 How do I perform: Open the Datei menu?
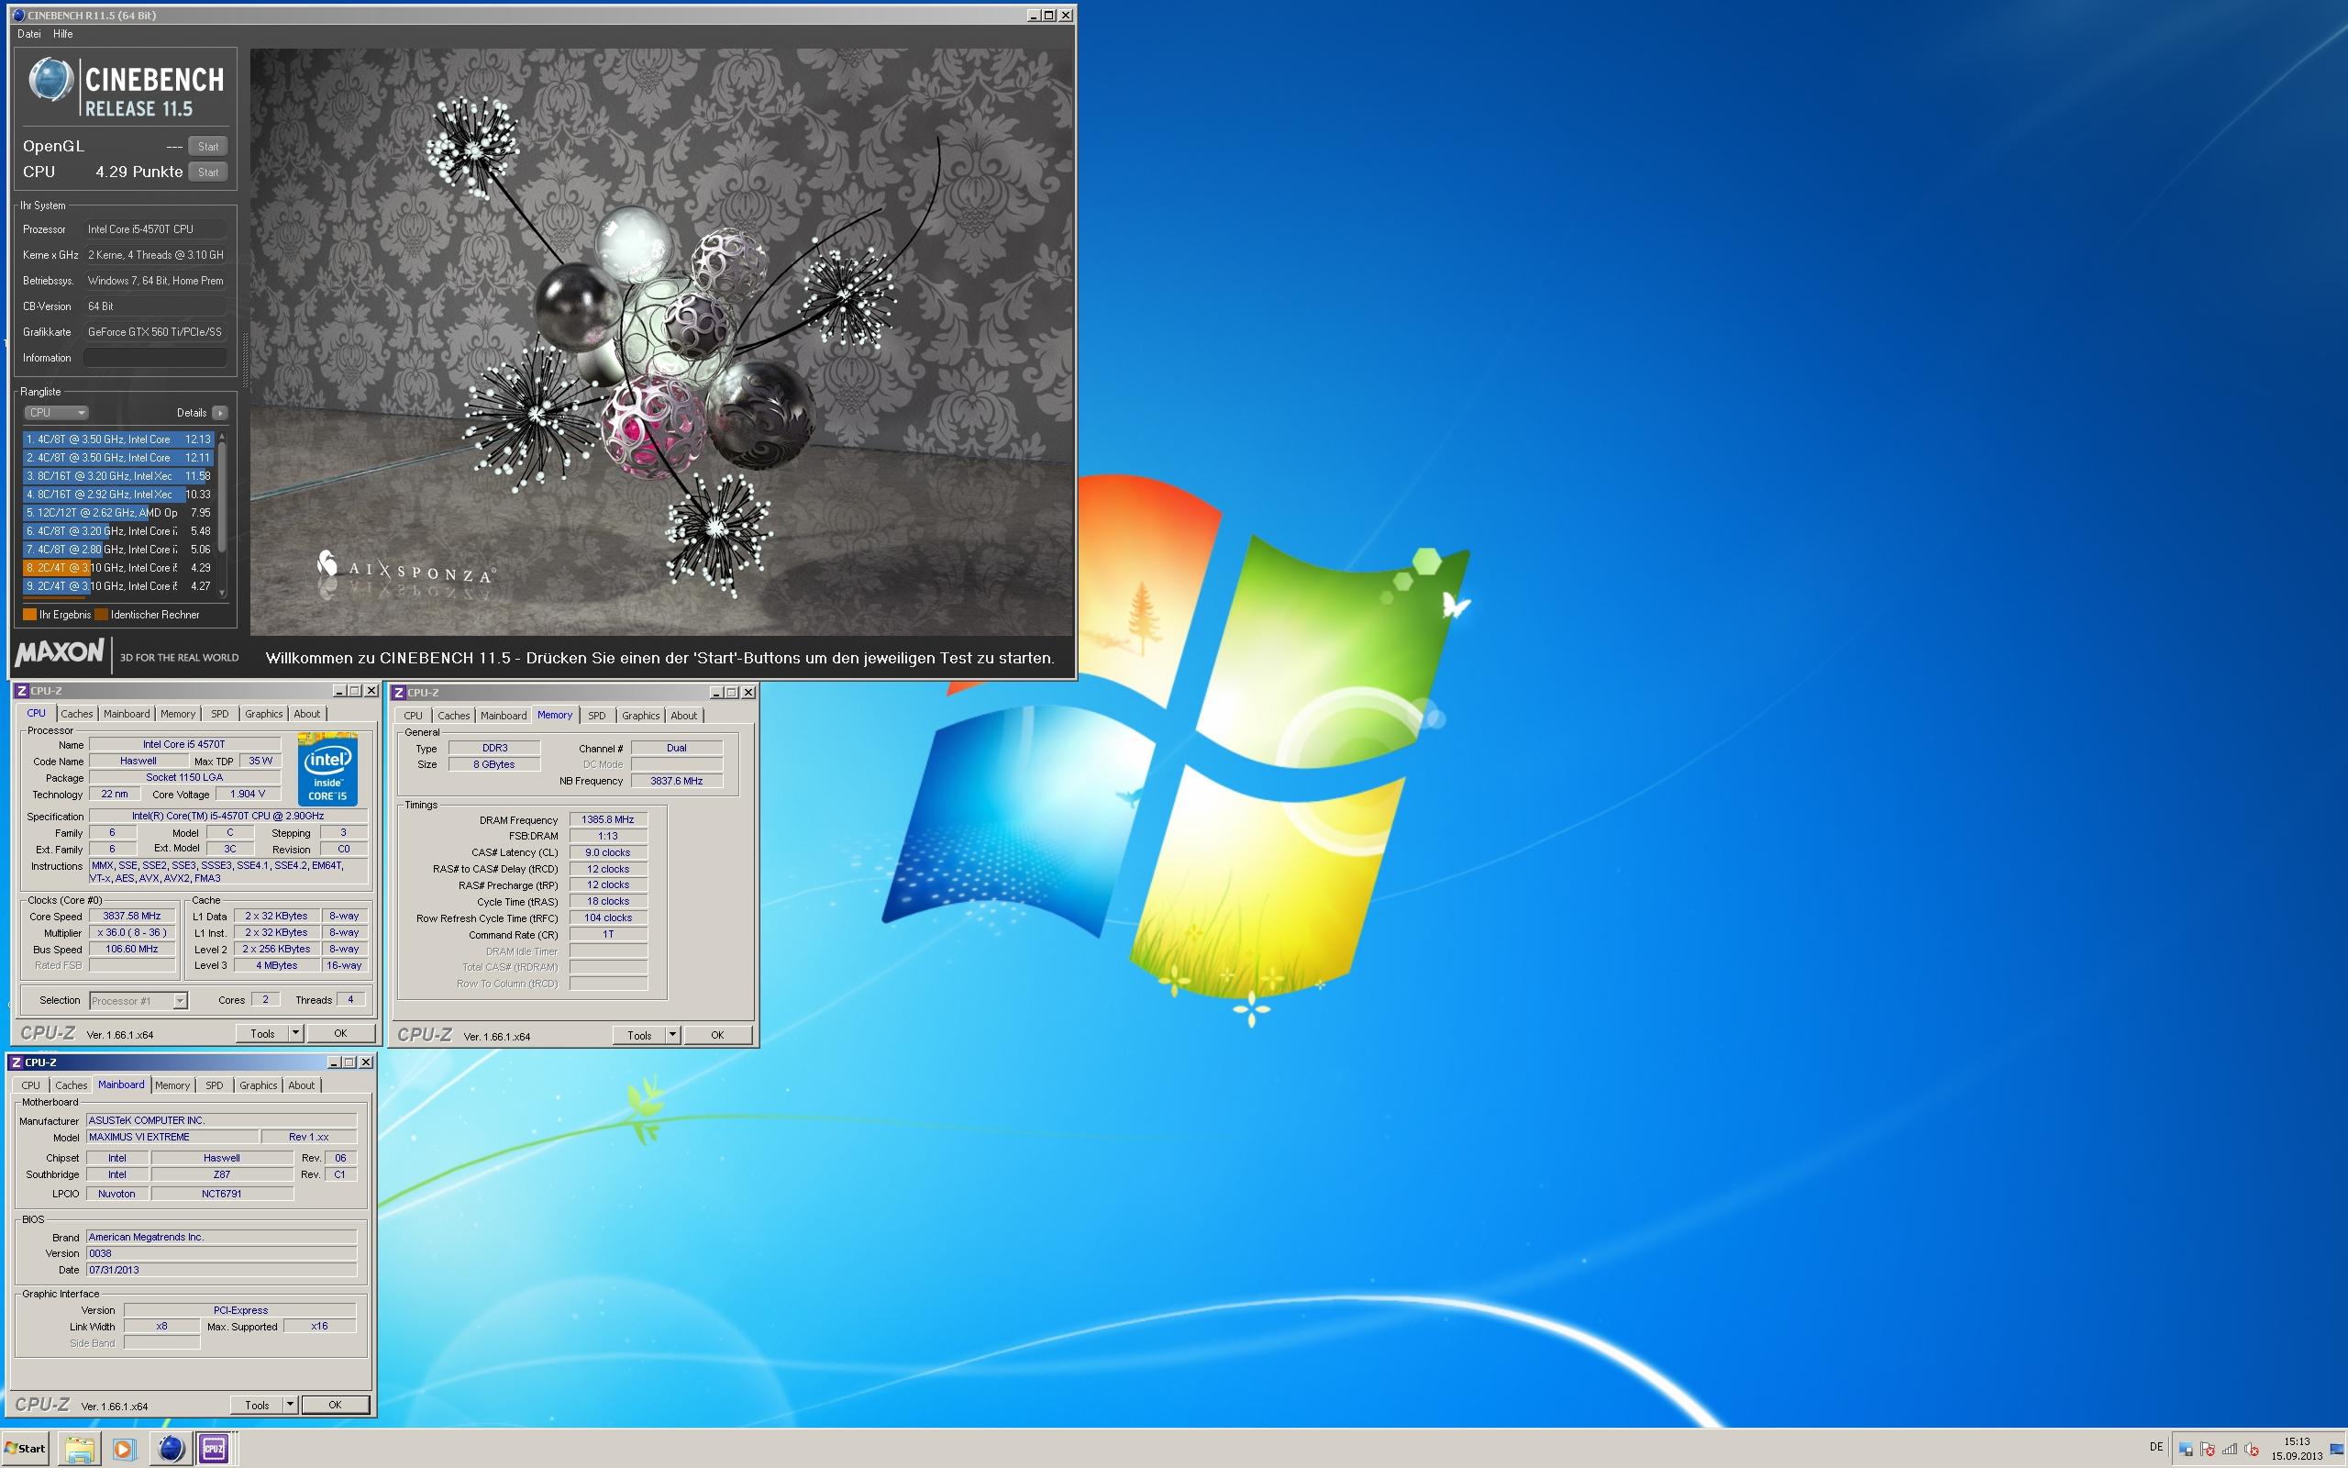pyautogui.click(x=29, y=34)
